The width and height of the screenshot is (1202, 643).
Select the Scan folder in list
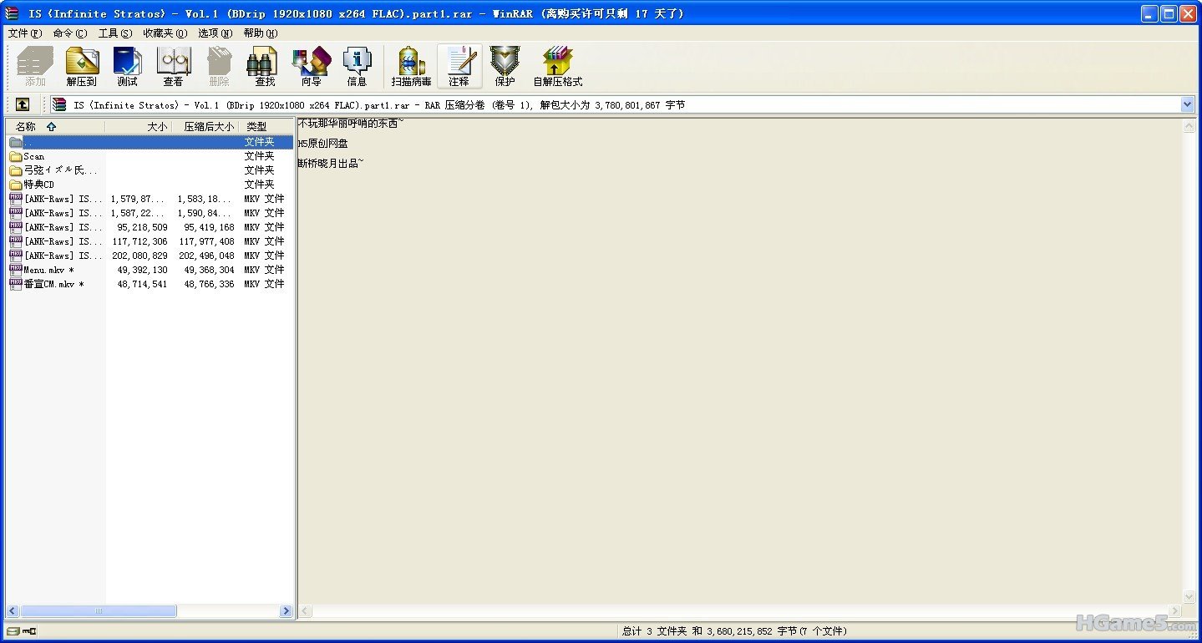click(x=33, y=156)
